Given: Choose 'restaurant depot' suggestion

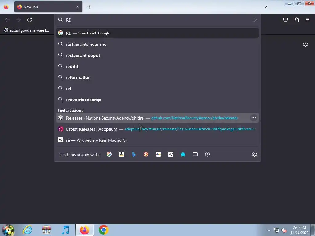Looking at the screenshot, I should (x=157, y=55).
